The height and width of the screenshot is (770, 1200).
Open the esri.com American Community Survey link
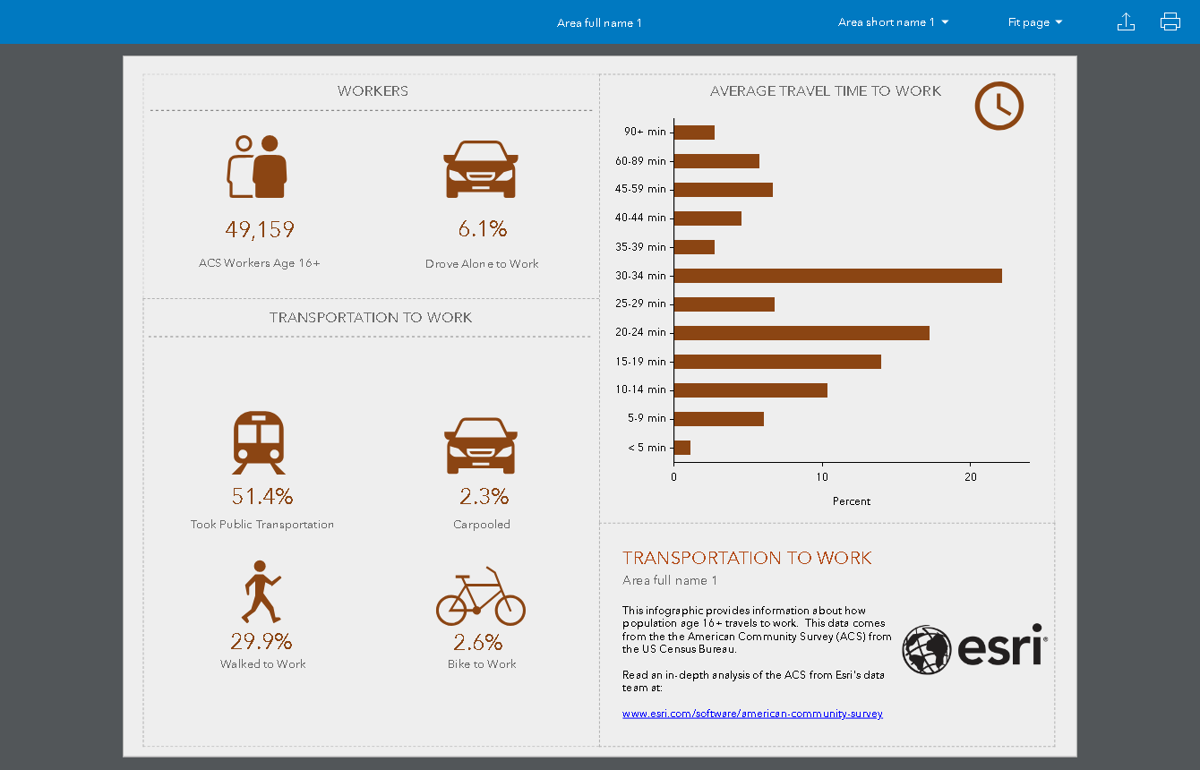pyautogui.click(x=752, y=714)
